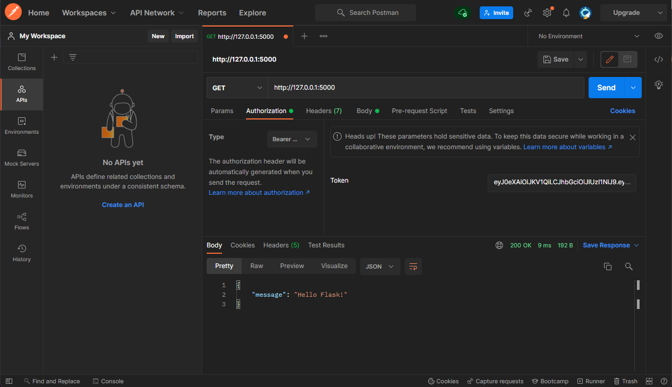This screenshot has height=387, width=672.
Task: Toggle the environment quick look eye
Action: tap(659, 36)
